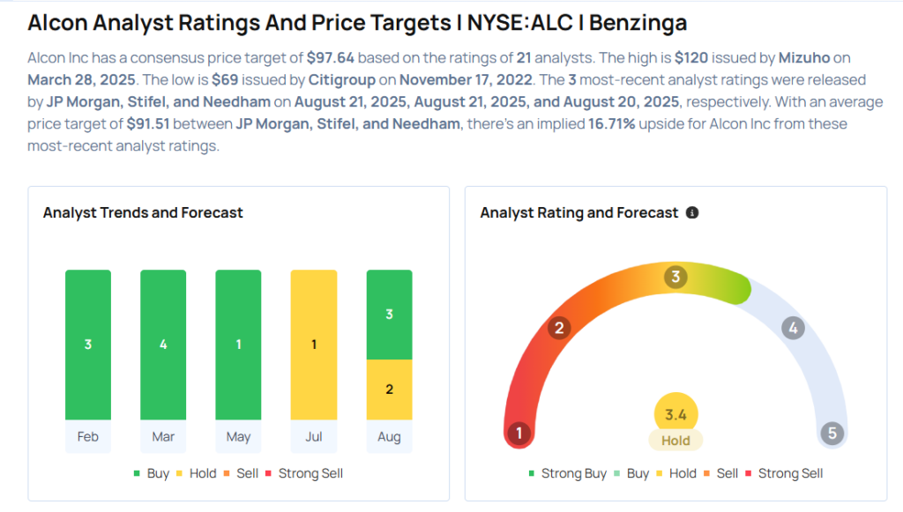
Task: Click gauge marker number 3
Action: [x=675, y=277]
